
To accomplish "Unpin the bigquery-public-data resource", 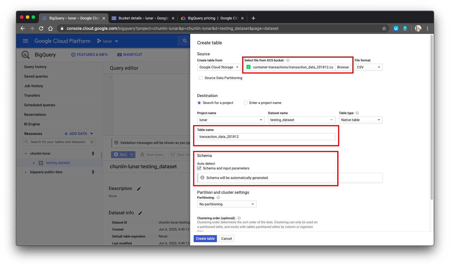I will (93, 172).
